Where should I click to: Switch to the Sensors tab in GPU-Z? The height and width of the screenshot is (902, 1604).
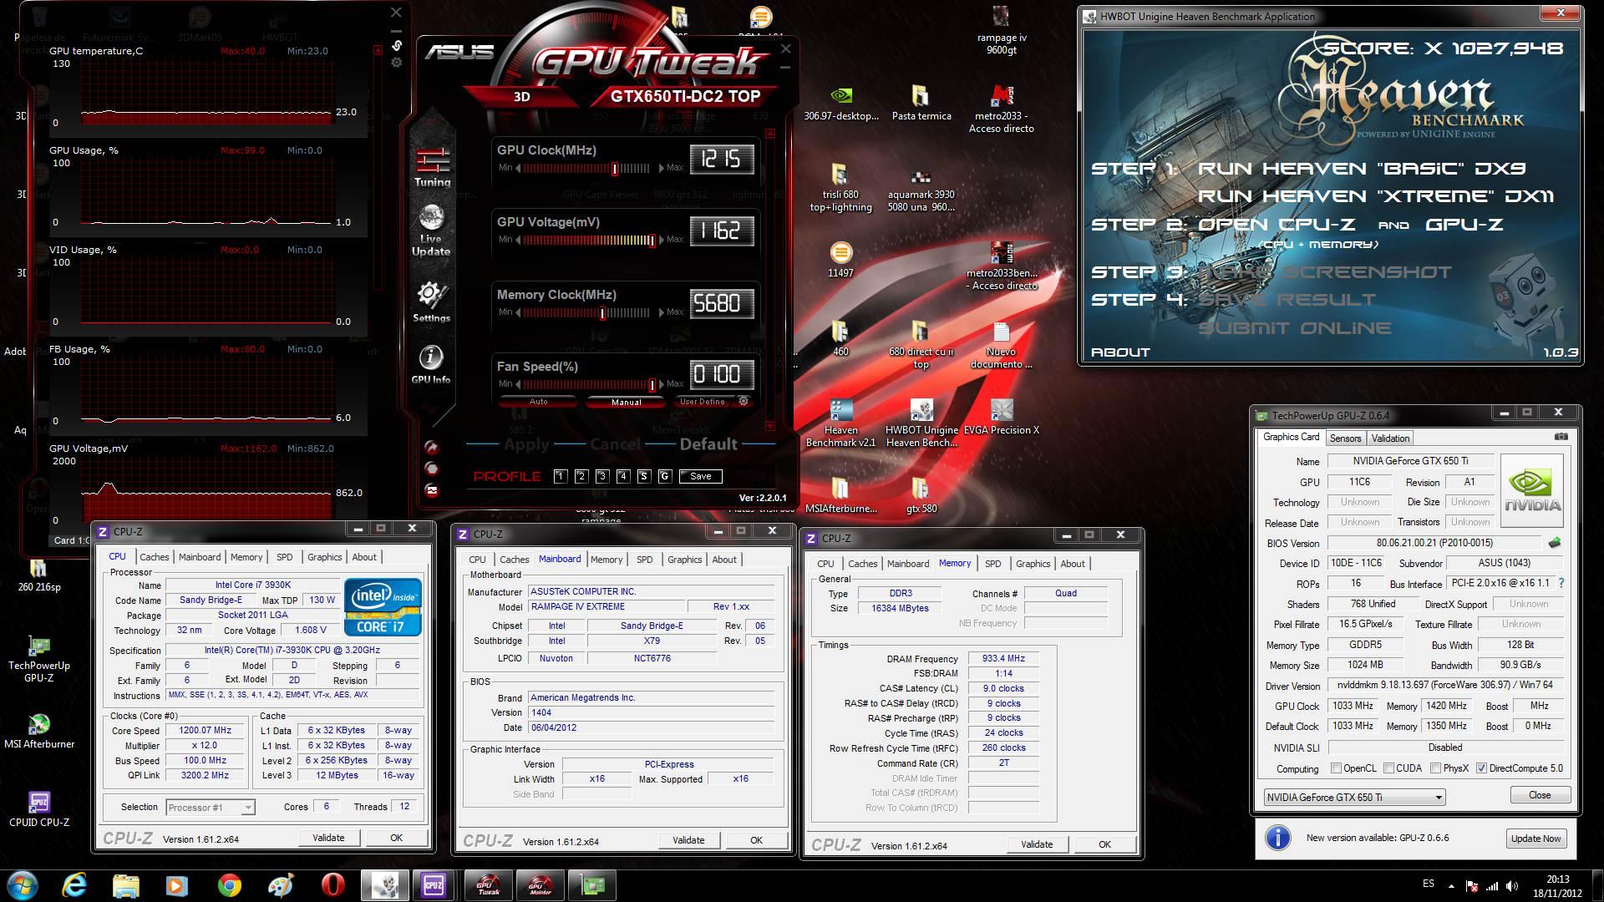pos(1345,438)
